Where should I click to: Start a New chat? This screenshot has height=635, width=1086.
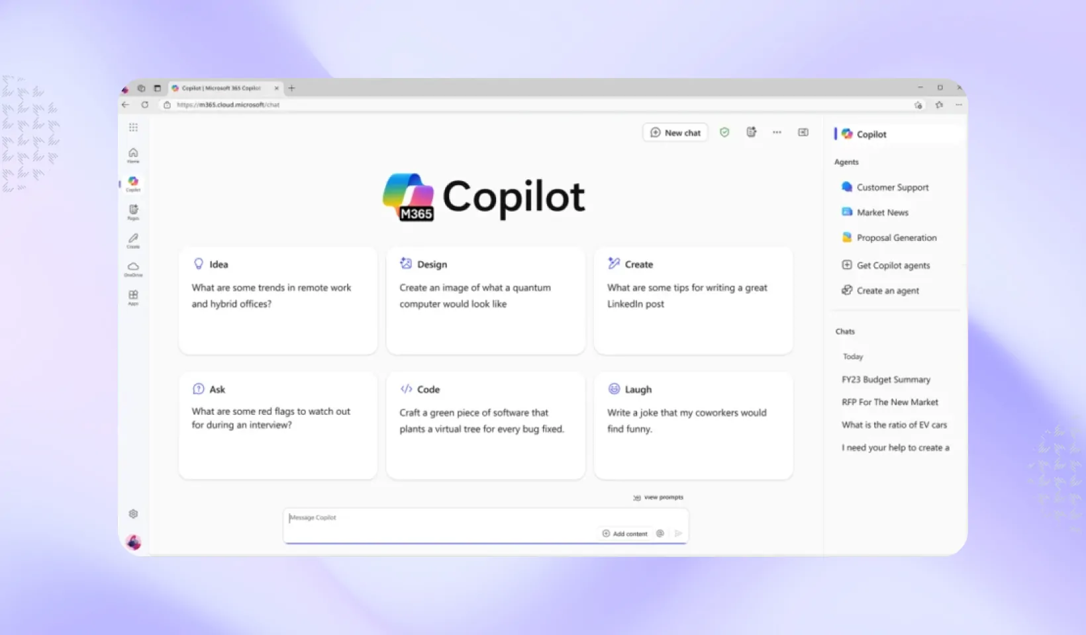[675, 132]
